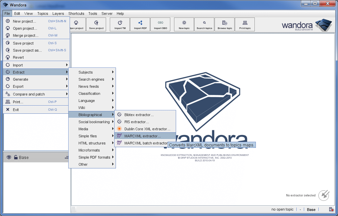Image resolution: width=338 pixels, height=216 pixels.
Task: Click 'Base' in the status bar
Action: coord(311,209)
